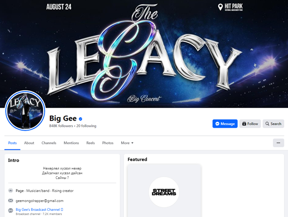Select the Mentions tab

click(x=71, y=143)
